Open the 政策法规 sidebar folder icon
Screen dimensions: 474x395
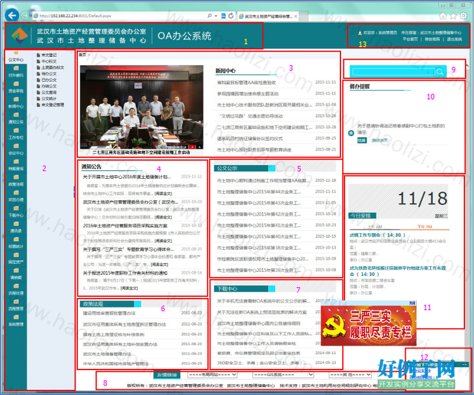16,177
